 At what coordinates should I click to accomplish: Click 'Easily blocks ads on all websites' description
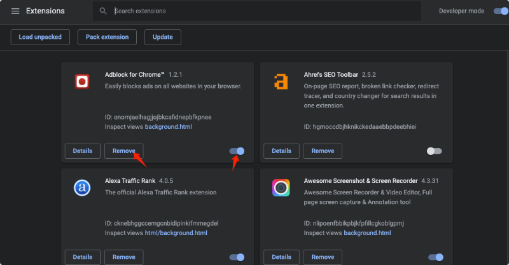[x=173, y=86]
